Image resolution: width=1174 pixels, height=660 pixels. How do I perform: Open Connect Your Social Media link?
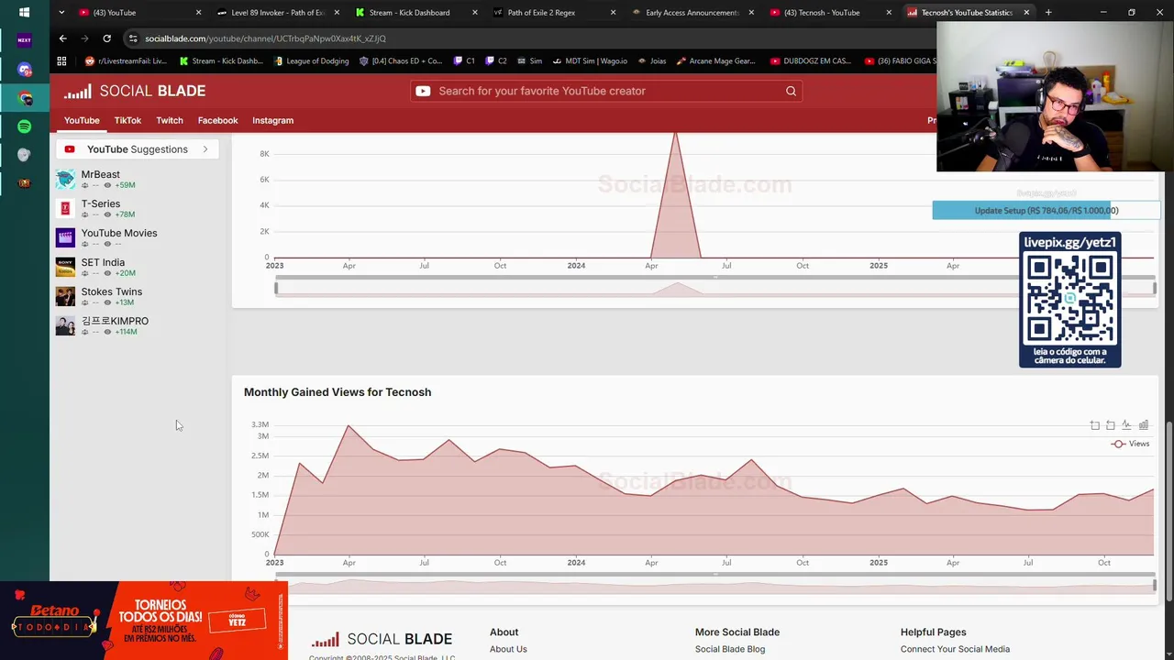(x=955, y=649)
